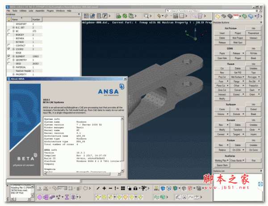Viewport: 268px width, 206px height.
Task: Toggle the BC row checkbox
Action: pos(9,31)
